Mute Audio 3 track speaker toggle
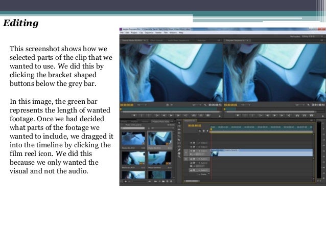 coord(191,170)
